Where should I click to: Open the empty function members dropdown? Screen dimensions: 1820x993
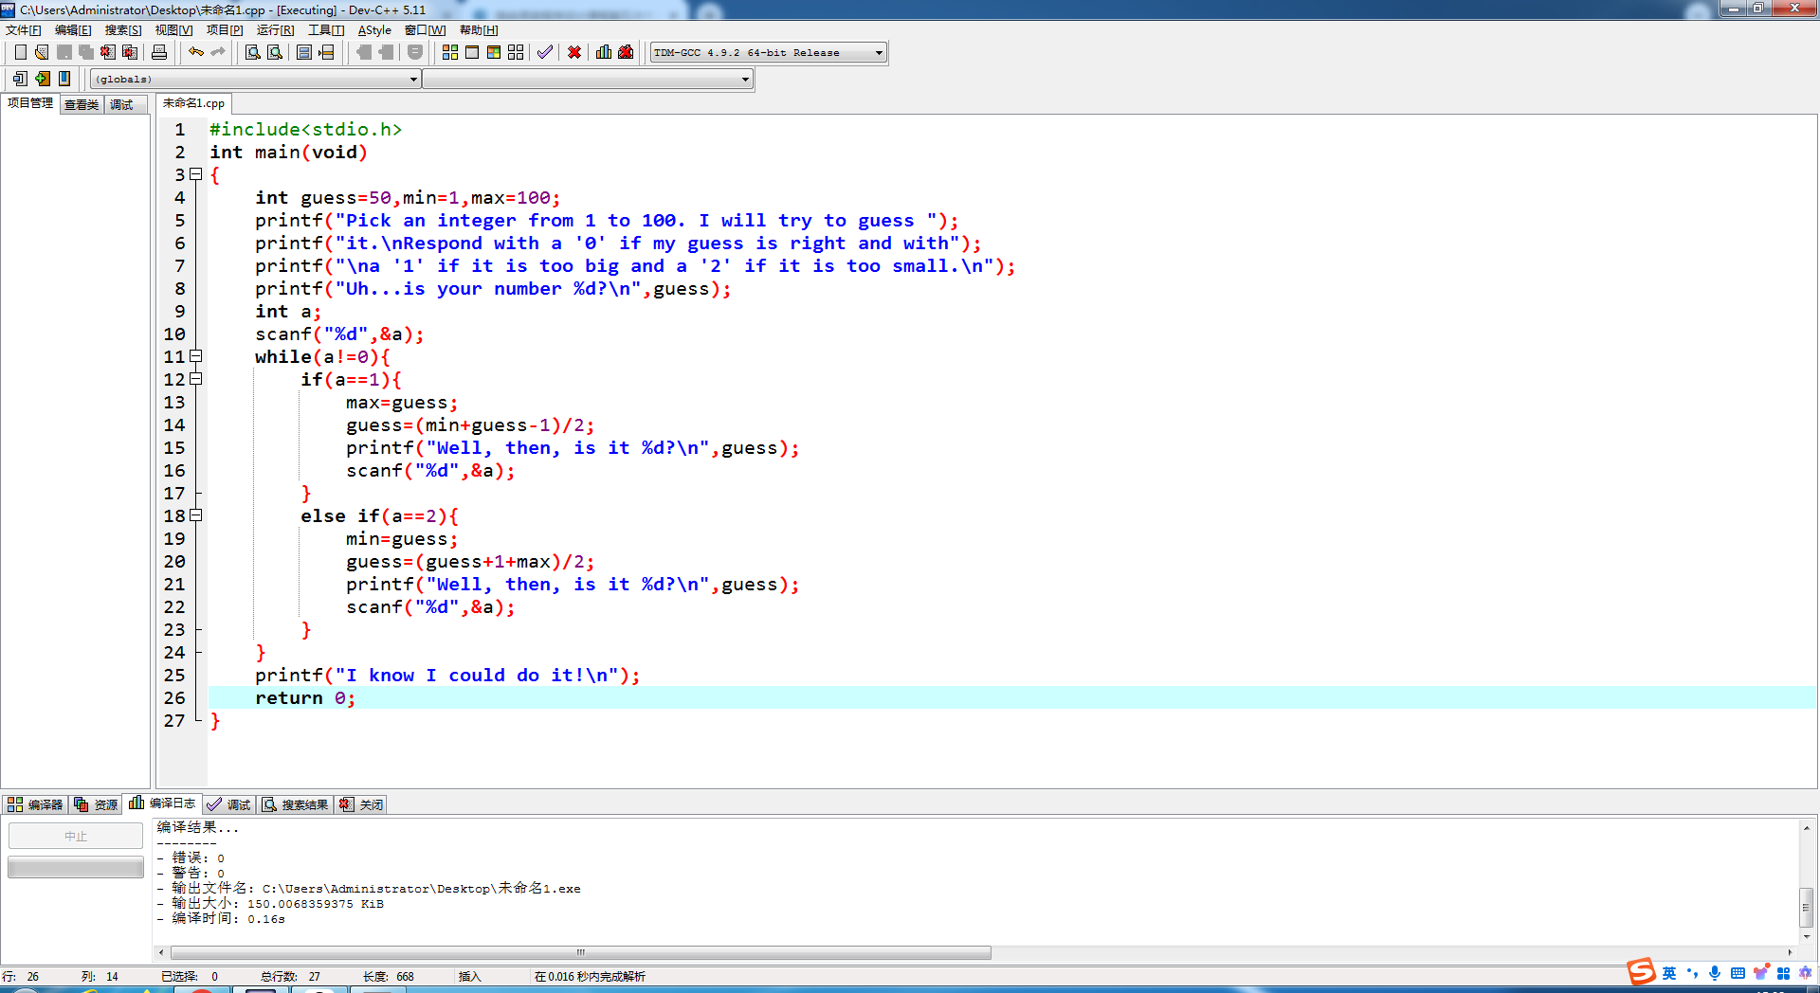(588, 79)
